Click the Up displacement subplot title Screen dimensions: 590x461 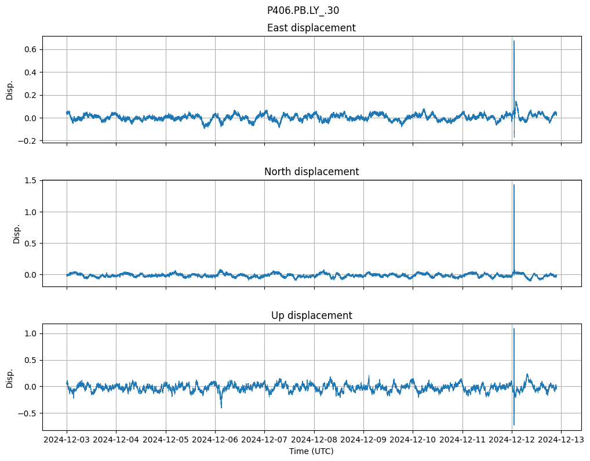pos(311,315)
